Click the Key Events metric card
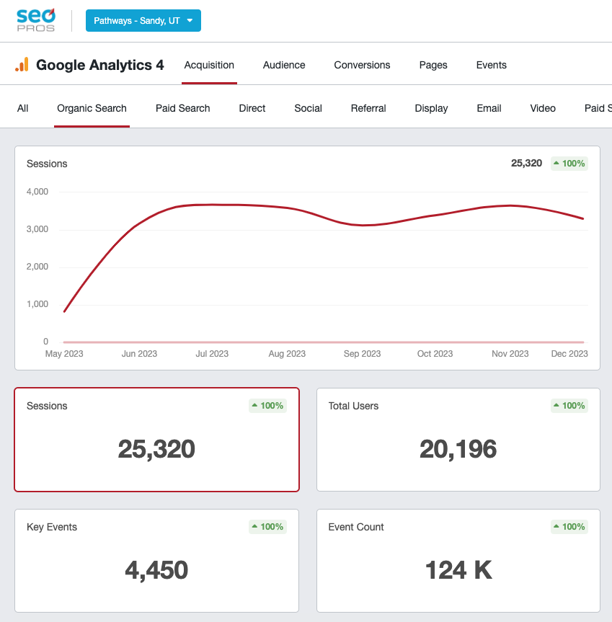612x622 pixels. pos(156,561)
